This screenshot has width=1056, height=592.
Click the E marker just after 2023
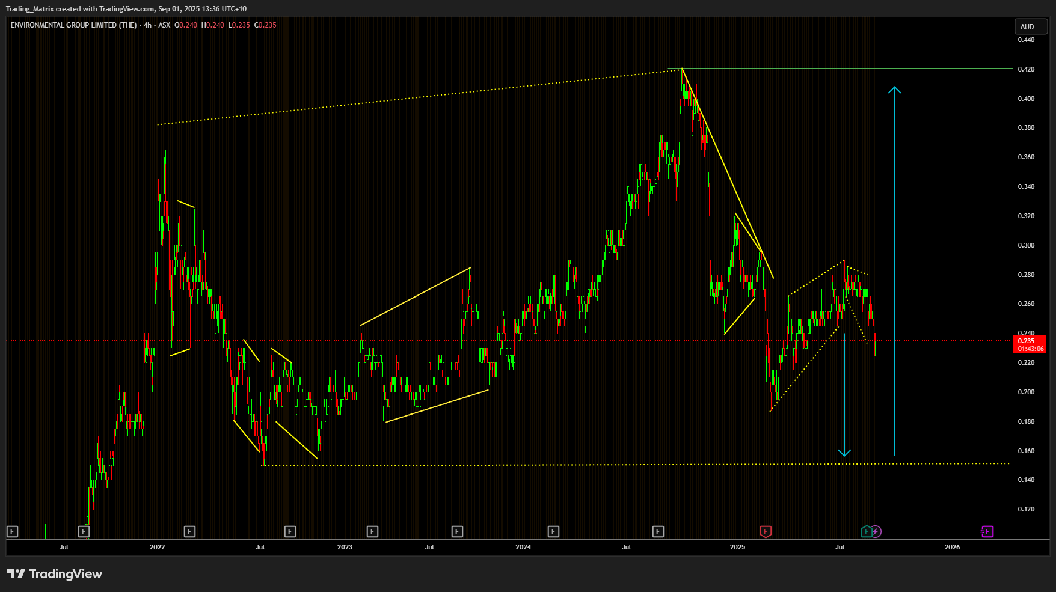tap(372, 531)
